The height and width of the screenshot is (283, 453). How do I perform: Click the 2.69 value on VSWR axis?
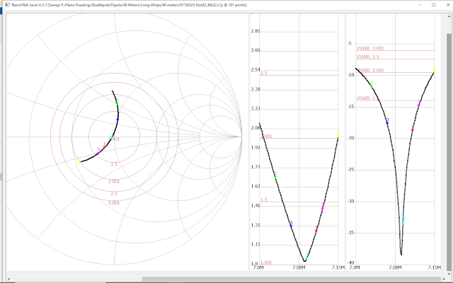coord(256,50)
